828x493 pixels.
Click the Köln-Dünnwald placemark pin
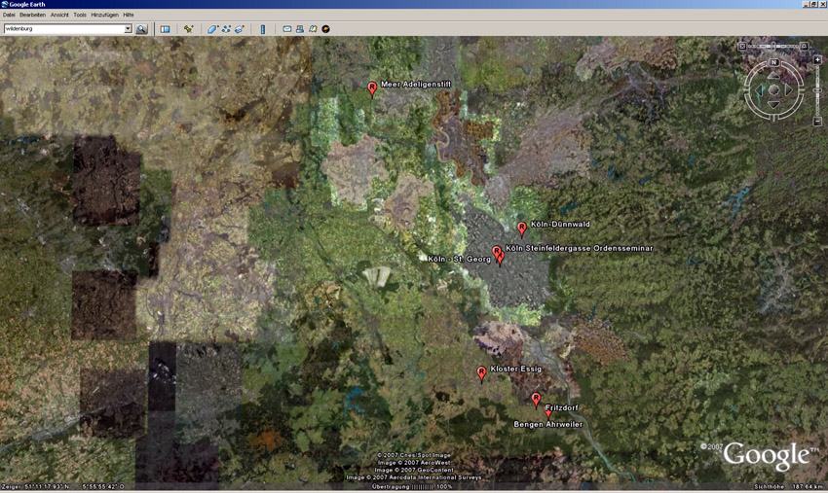(x=522, y=229)
